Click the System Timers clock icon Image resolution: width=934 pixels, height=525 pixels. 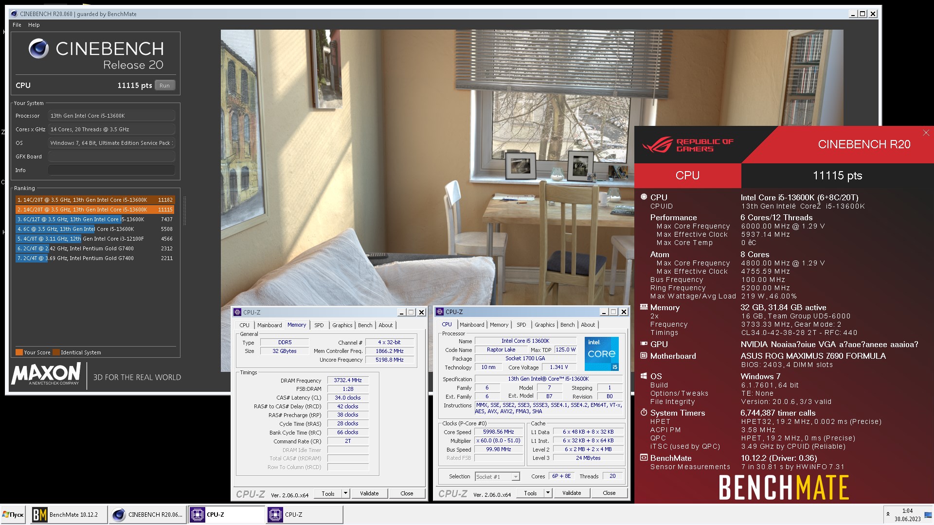(644, 412)
